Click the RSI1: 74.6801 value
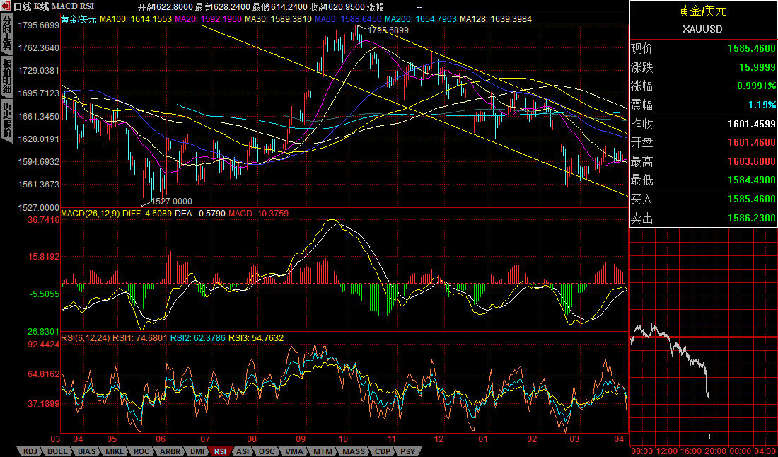Viewport: 778px width, 457px height. tap(141, 338)
